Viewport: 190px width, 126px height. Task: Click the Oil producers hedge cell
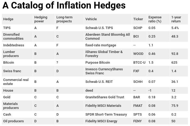(x=14, y=121)
